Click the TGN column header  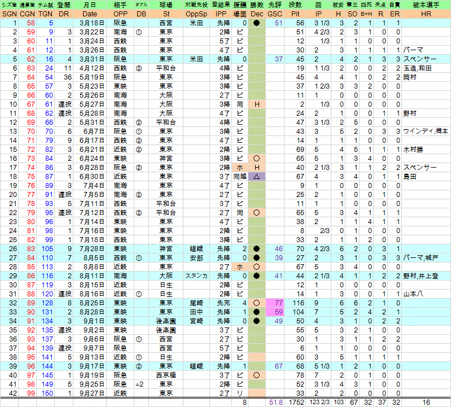pyautogui.click(x=46, y=14)
